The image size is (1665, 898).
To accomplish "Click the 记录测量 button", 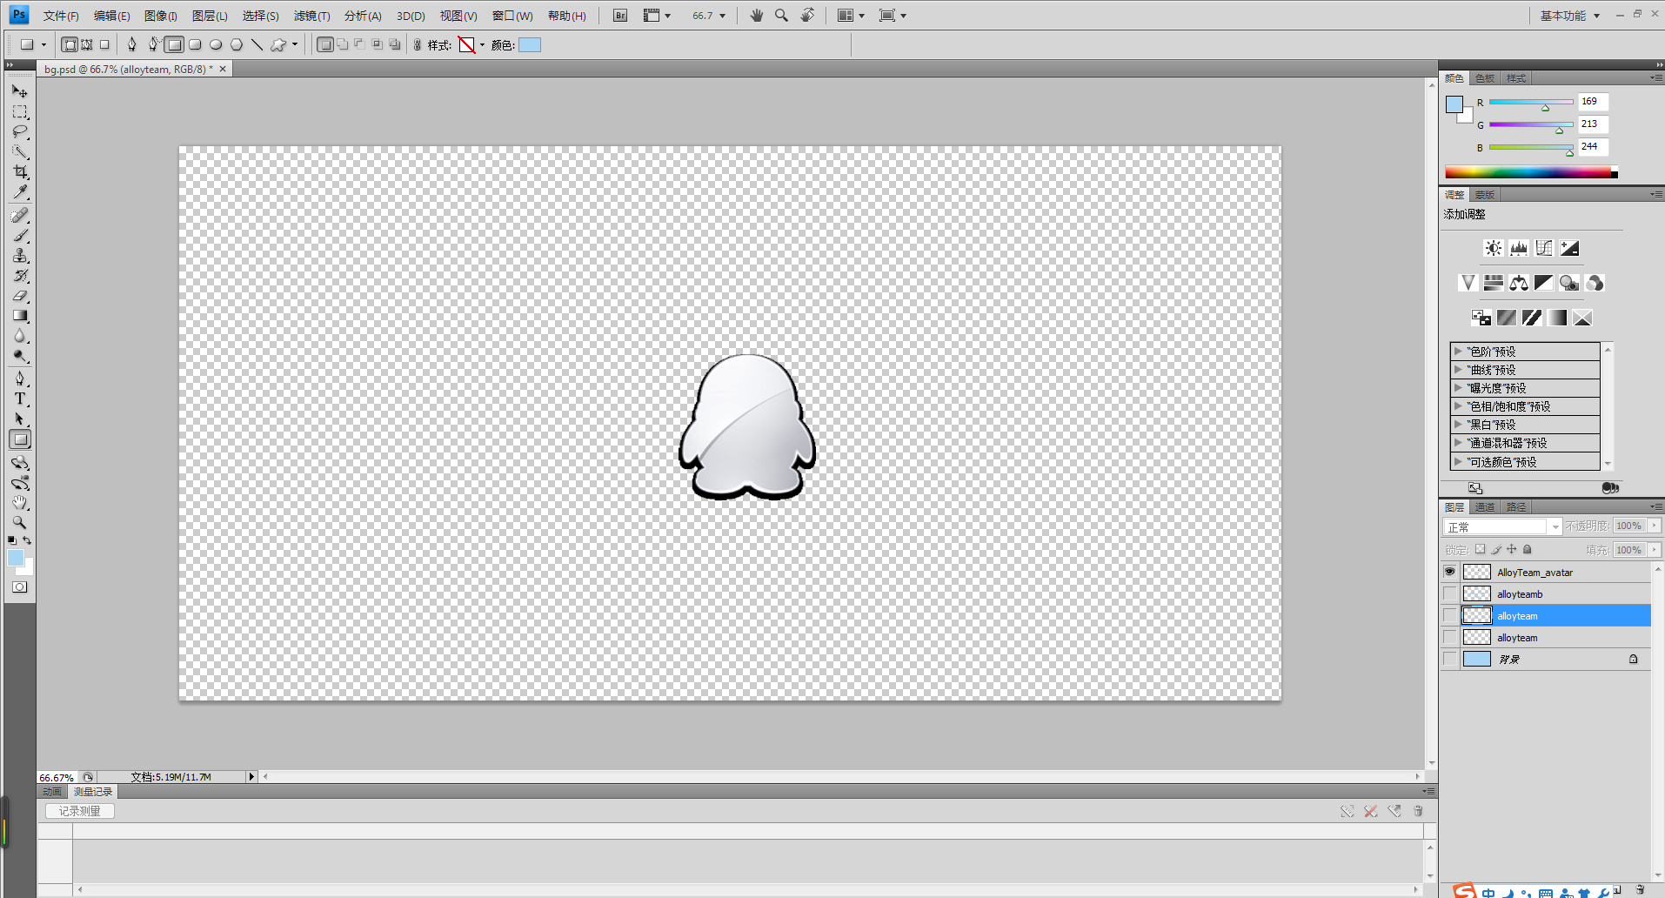I will pyautogui.click(x=79, y=811).
